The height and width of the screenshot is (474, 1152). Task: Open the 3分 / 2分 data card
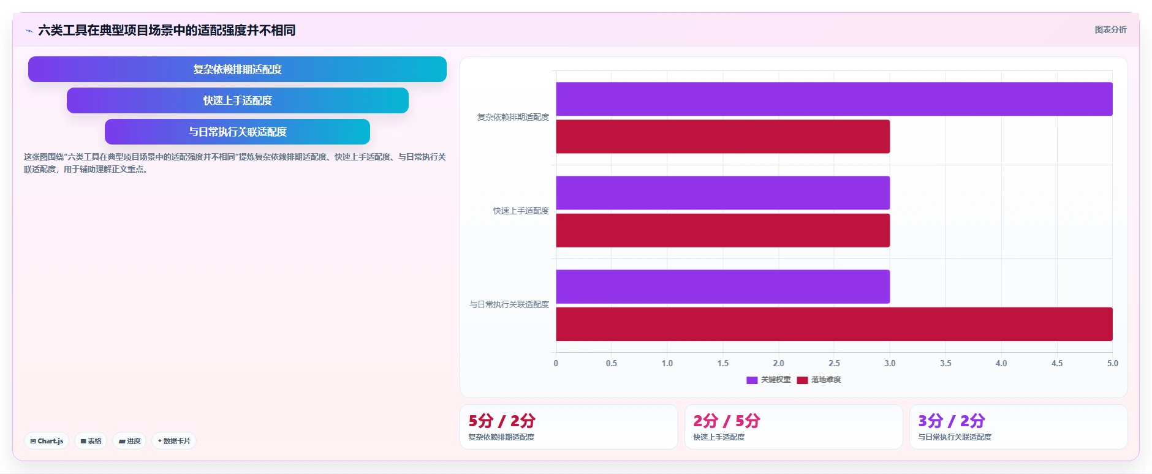pos(1018,427)
